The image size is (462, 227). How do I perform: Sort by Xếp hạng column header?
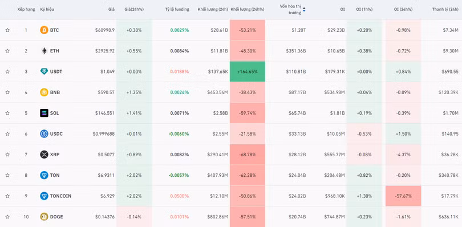26,10
